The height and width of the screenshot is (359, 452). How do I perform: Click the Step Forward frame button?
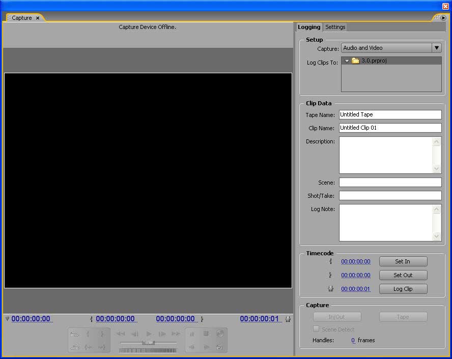162,334
